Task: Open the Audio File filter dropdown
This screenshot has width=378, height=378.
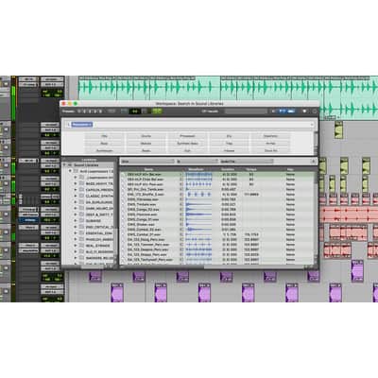Action: click(x=247, y=162)
